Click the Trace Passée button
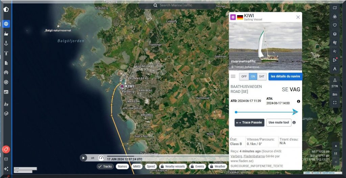Image resolution: width=346 pixels, height=178 pixels. 249,123
